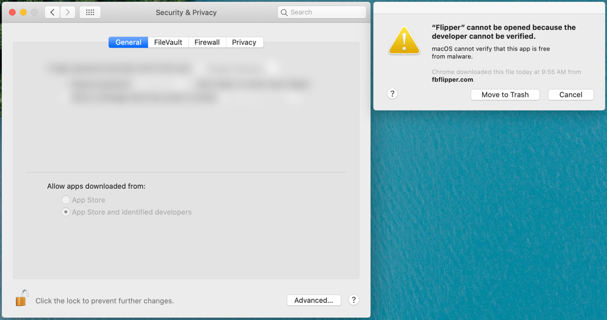Go forward with the right chevron button

(x=68, y=12)
